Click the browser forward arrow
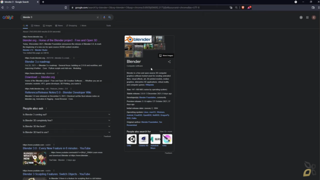The width and height of the screenshot is (320, 180). 8,7
